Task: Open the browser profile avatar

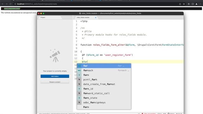Action: pyautogui.click(x=196, y=4)
